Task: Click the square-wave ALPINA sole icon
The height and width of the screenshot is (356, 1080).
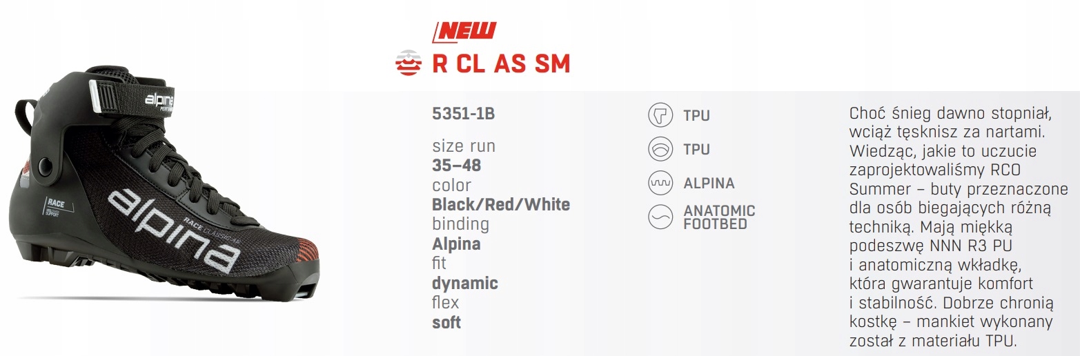Action: (660, 183)
